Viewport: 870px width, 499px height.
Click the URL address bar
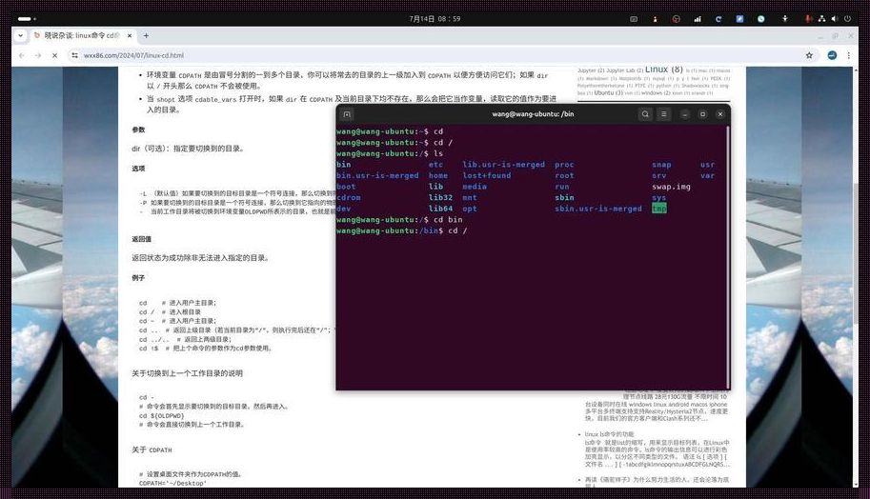pos(438,55)
